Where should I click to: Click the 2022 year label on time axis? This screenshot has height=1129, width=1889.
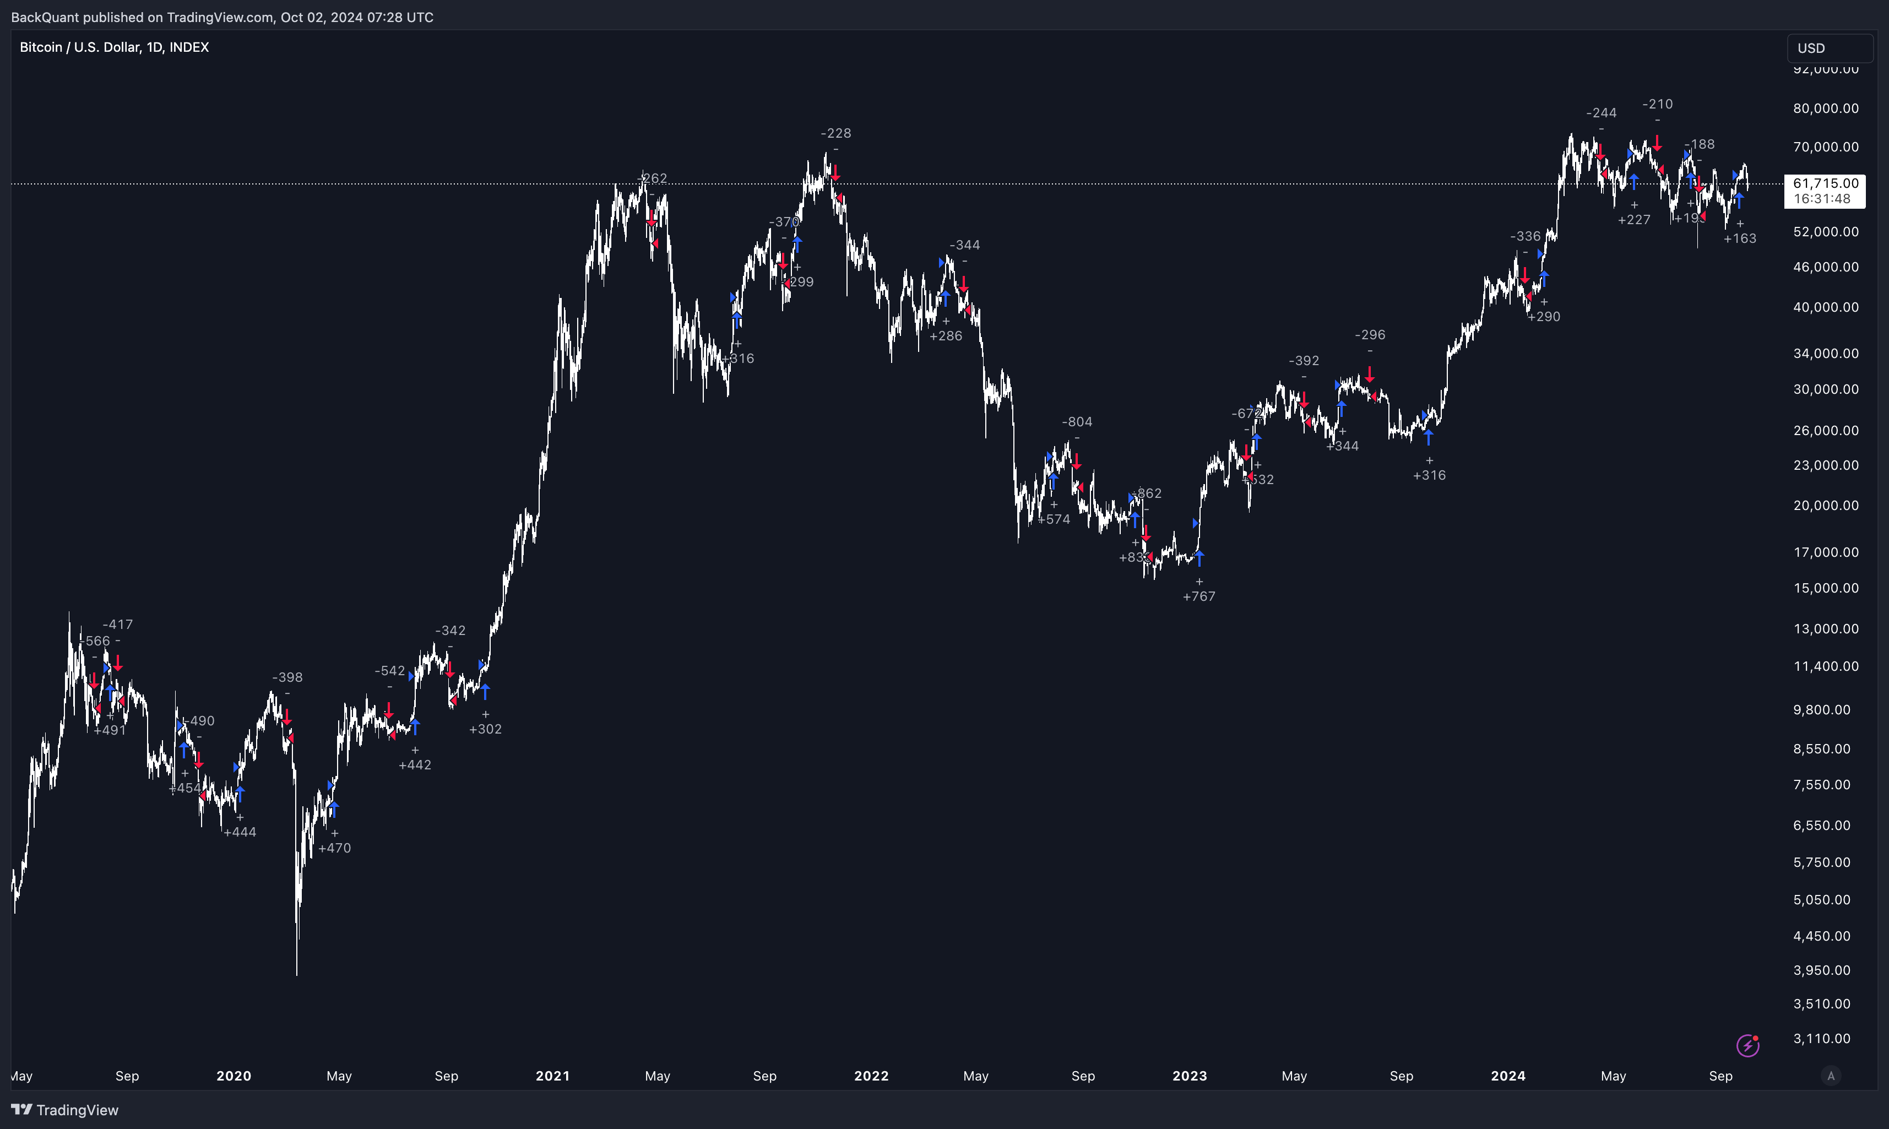[x=871, y=1076]
